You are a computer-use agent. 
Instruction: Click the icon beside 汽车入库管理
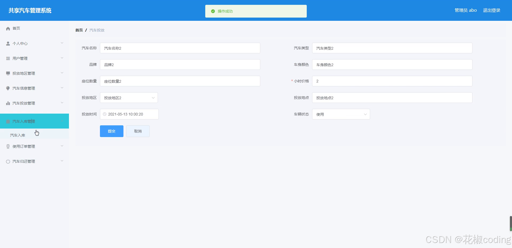pyautogui.click(x=8, y=121)
